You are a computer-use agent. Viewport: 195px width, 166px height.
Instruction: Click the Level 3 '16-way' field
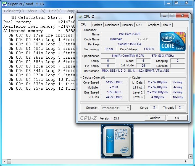click(178, 97)
